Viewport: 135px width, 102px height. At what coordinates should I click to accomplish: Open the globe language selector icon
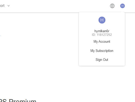pyautogui.click(x=112, y=6)
